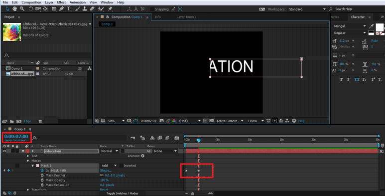385x196 pixels.
Task: Switch to the Layer (none) tab
Action: pyautogui.click(x=186, y=17)
